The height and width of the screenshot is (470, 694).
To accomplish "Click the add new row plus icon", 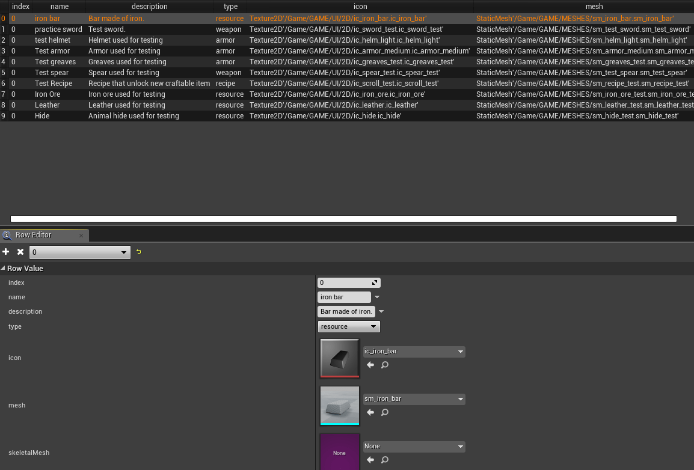I will [6, 252].
